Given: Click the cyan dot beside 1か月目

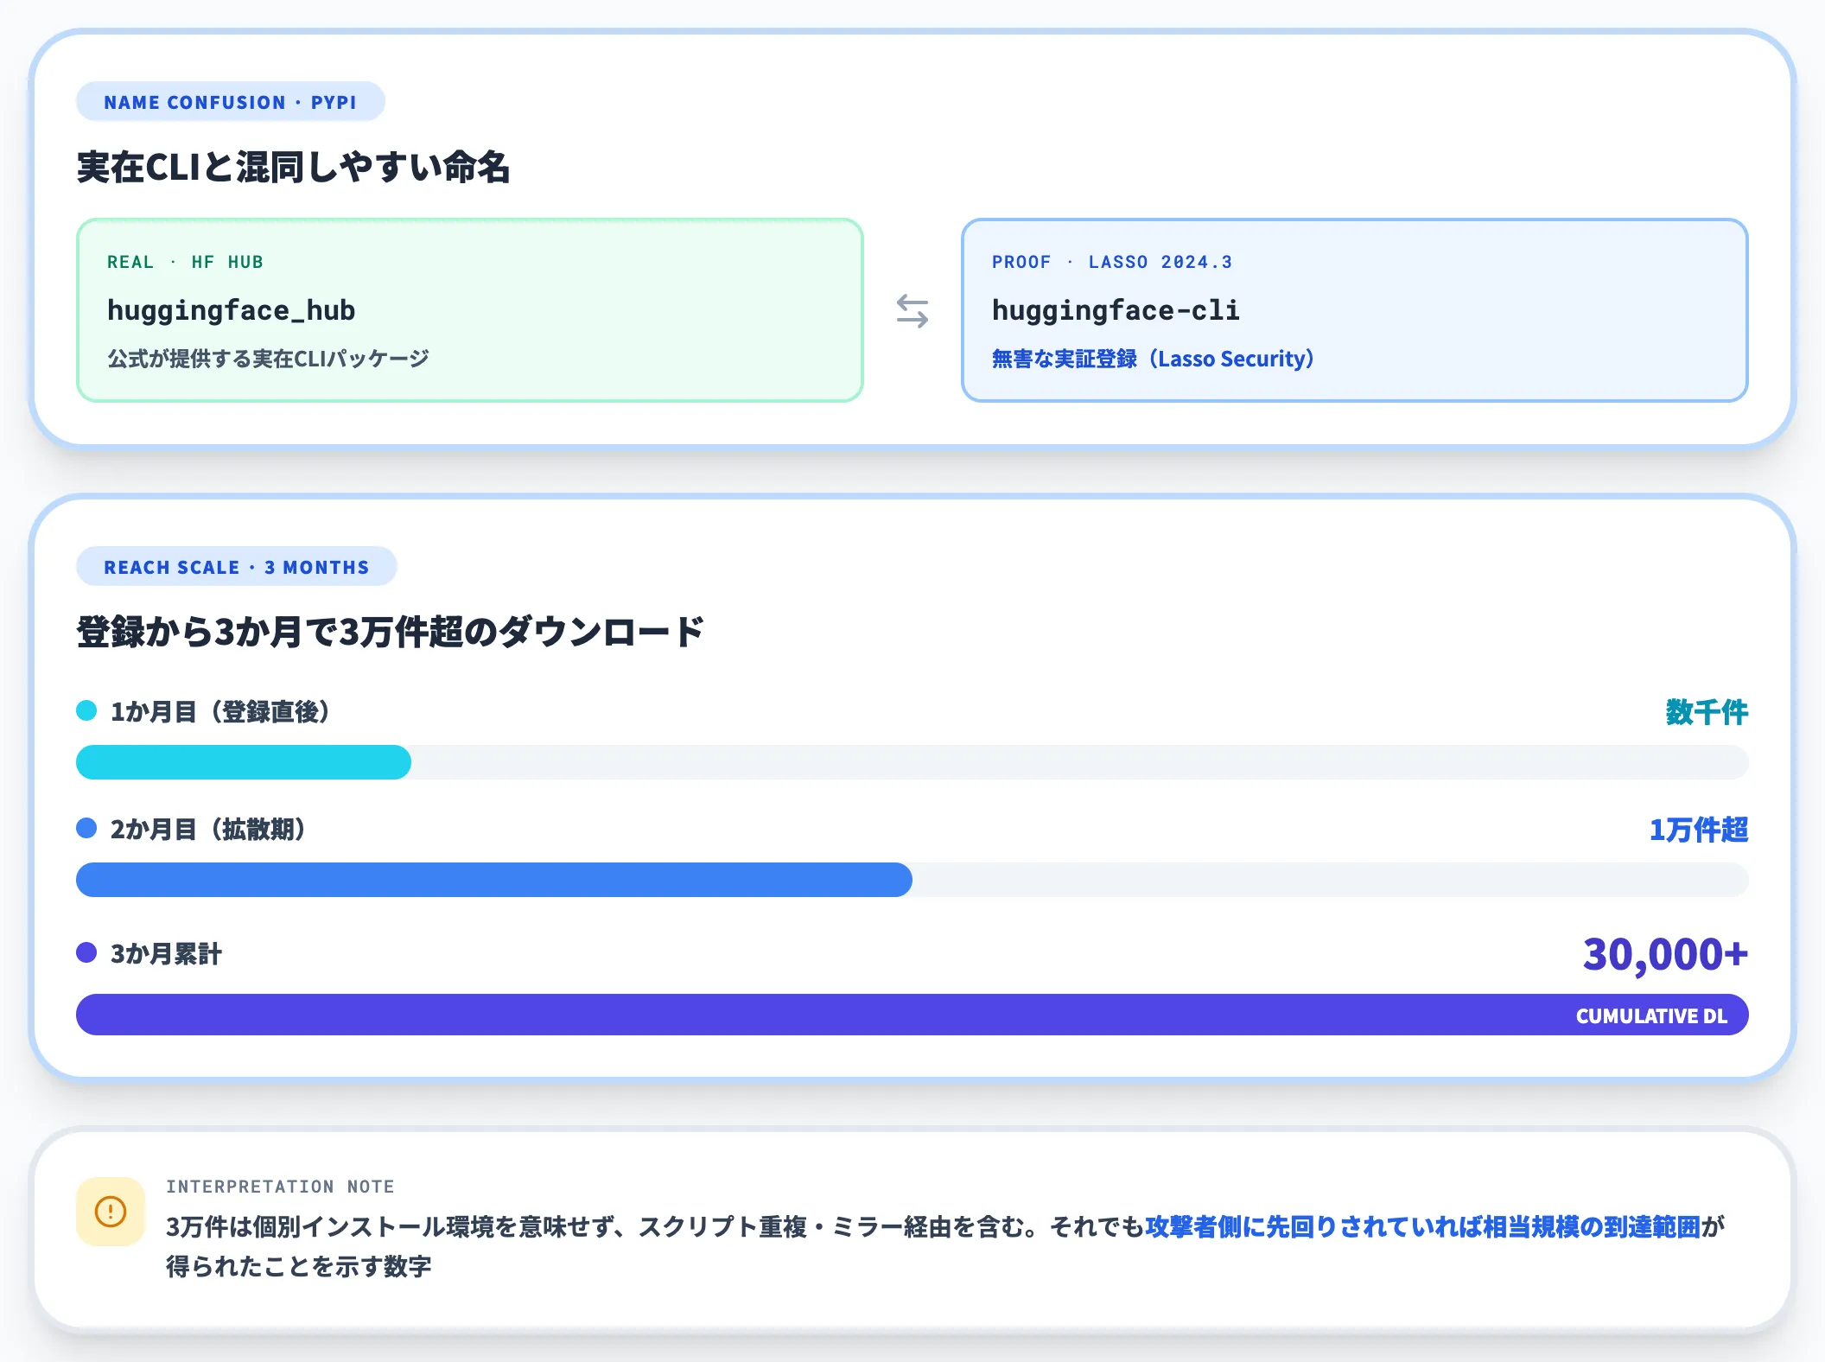Looking at the screenshot, I should (x=86, y=710).
